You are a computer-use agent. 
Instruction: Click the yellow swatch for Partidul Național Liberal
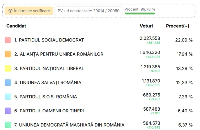tap(8, 69)
